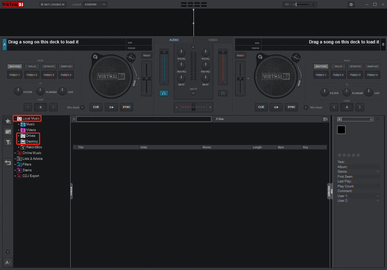Collapse the Local Music tree item
Viewport: 387px width, 270px height.
(15, 118)
